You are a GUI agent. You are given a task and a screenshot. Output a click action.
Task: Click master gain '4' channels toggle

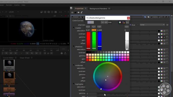tap(164, 40)
